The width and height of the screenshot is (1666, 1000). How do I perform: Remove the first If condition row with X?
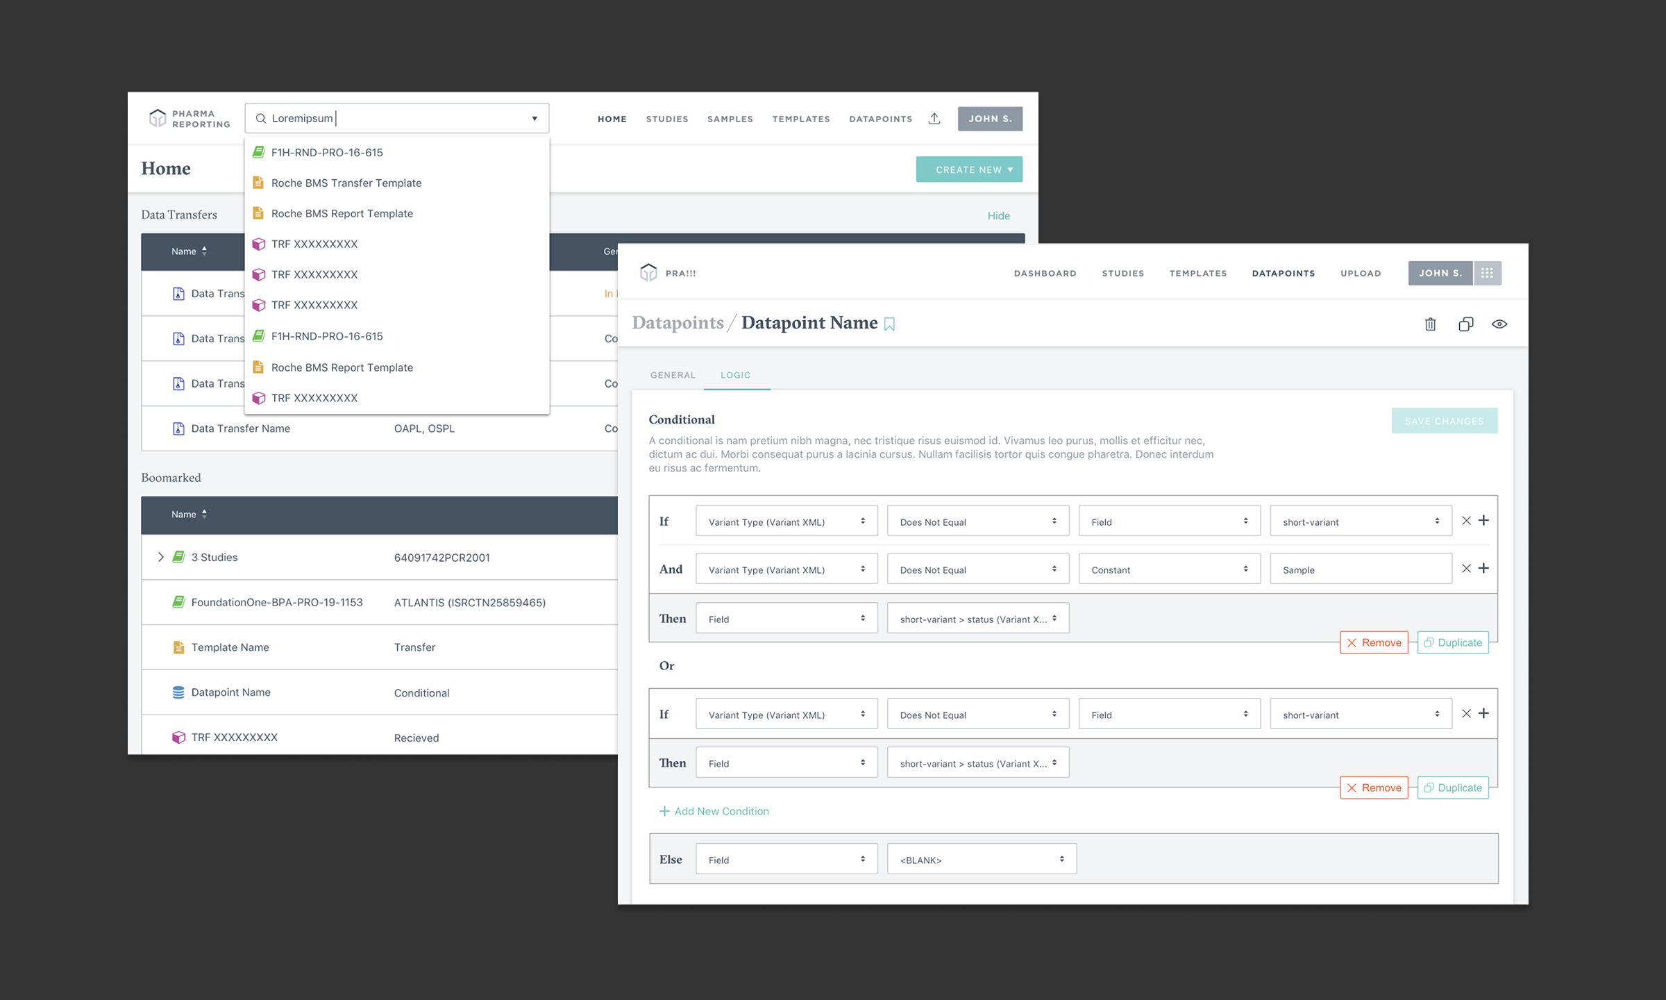(x=1466, y=521)
